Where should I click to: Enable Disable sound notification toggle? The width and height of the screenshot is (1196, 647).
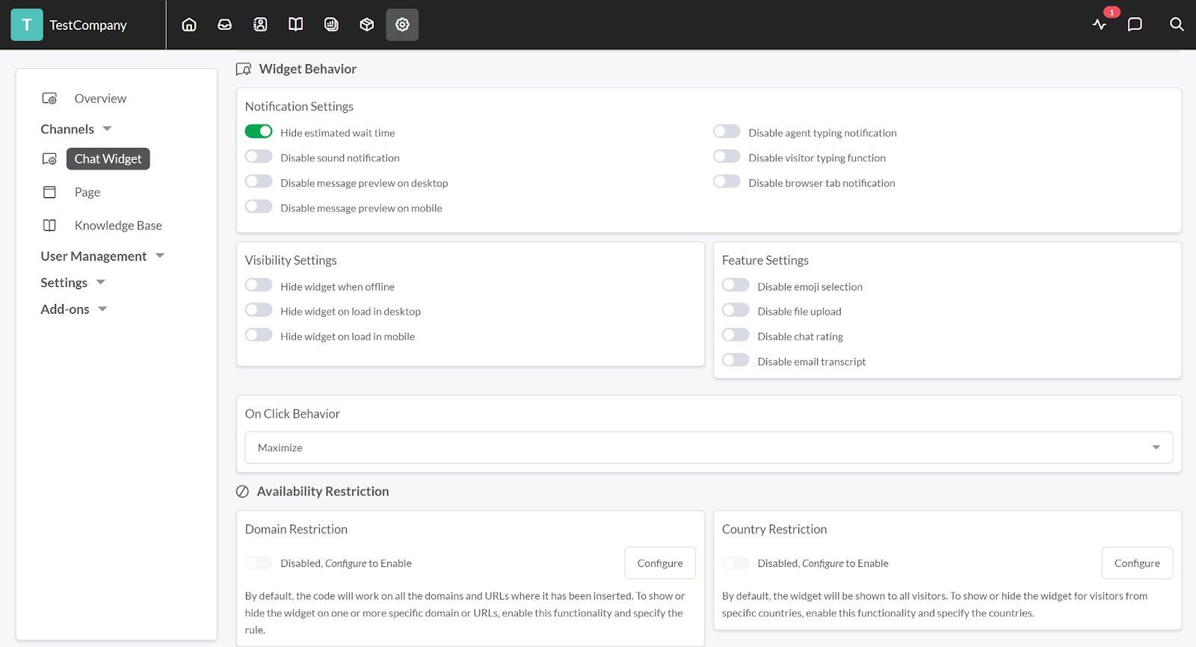coord(259,157)
